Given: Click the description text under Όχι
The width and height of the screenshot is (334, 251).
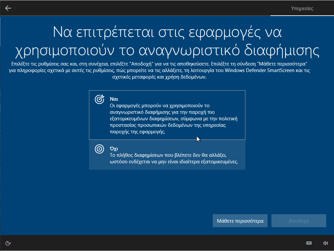Looking at the screenshot, I should tap(174, 158).
